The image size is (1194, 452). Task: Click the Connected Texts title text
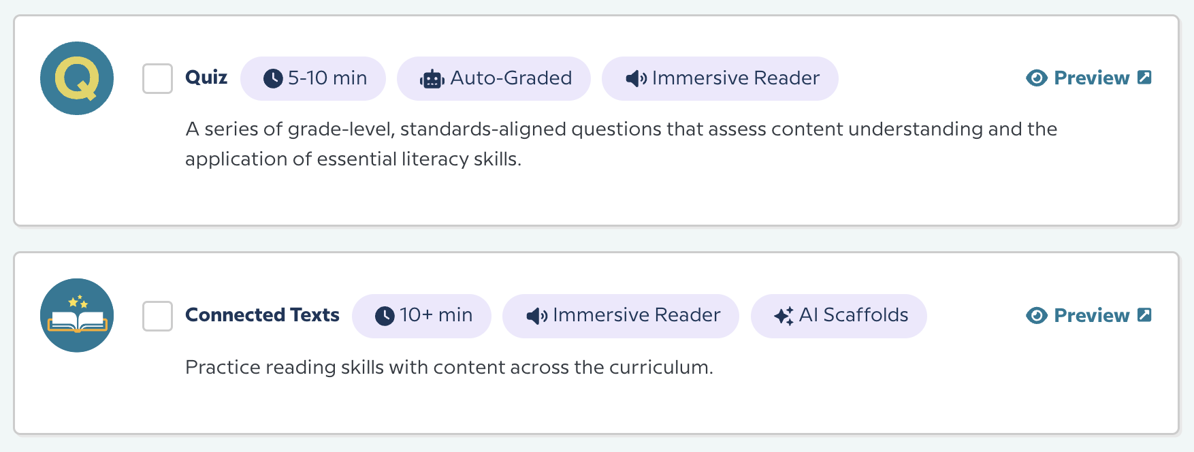[x=262, y=315]
